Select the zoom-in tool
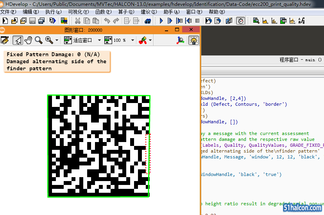This screenshot has width=324, height=215. [x=49, y=40]
